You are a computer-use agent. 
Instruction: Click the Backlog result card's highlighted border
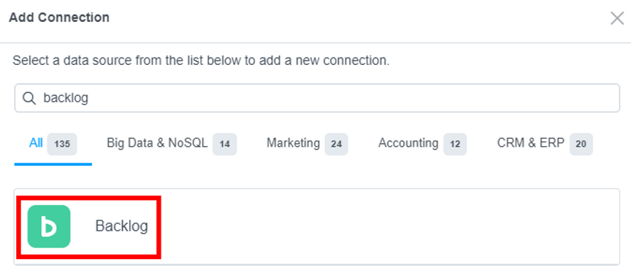(x=88, y=197)
